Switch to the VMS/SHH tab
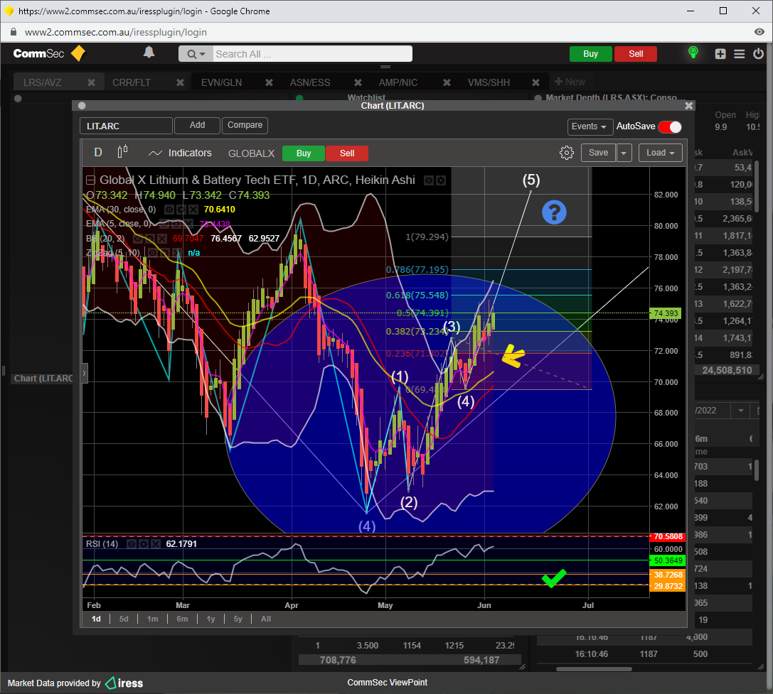Image resolution: width=773 pixels, height=694 pixels. pyautogui.click(x=489, y=82)
